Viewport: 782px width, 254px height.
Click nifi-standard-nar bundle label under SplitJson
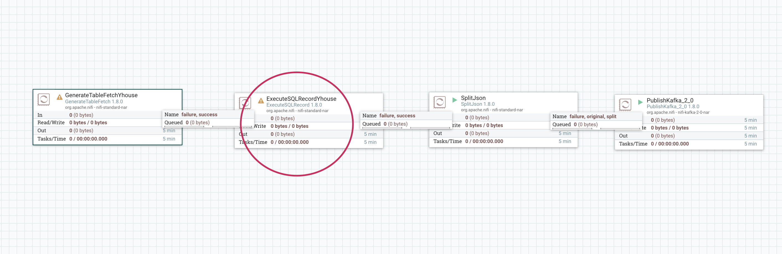(492, 110)
